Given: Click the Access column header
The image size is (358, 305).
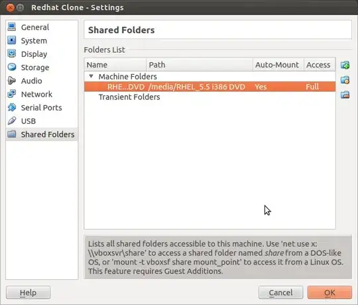Looking at the screenshot, I should click(x=320, y=65).
